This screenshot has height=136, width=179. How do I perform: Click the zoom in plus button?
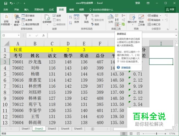pos(165,134)
